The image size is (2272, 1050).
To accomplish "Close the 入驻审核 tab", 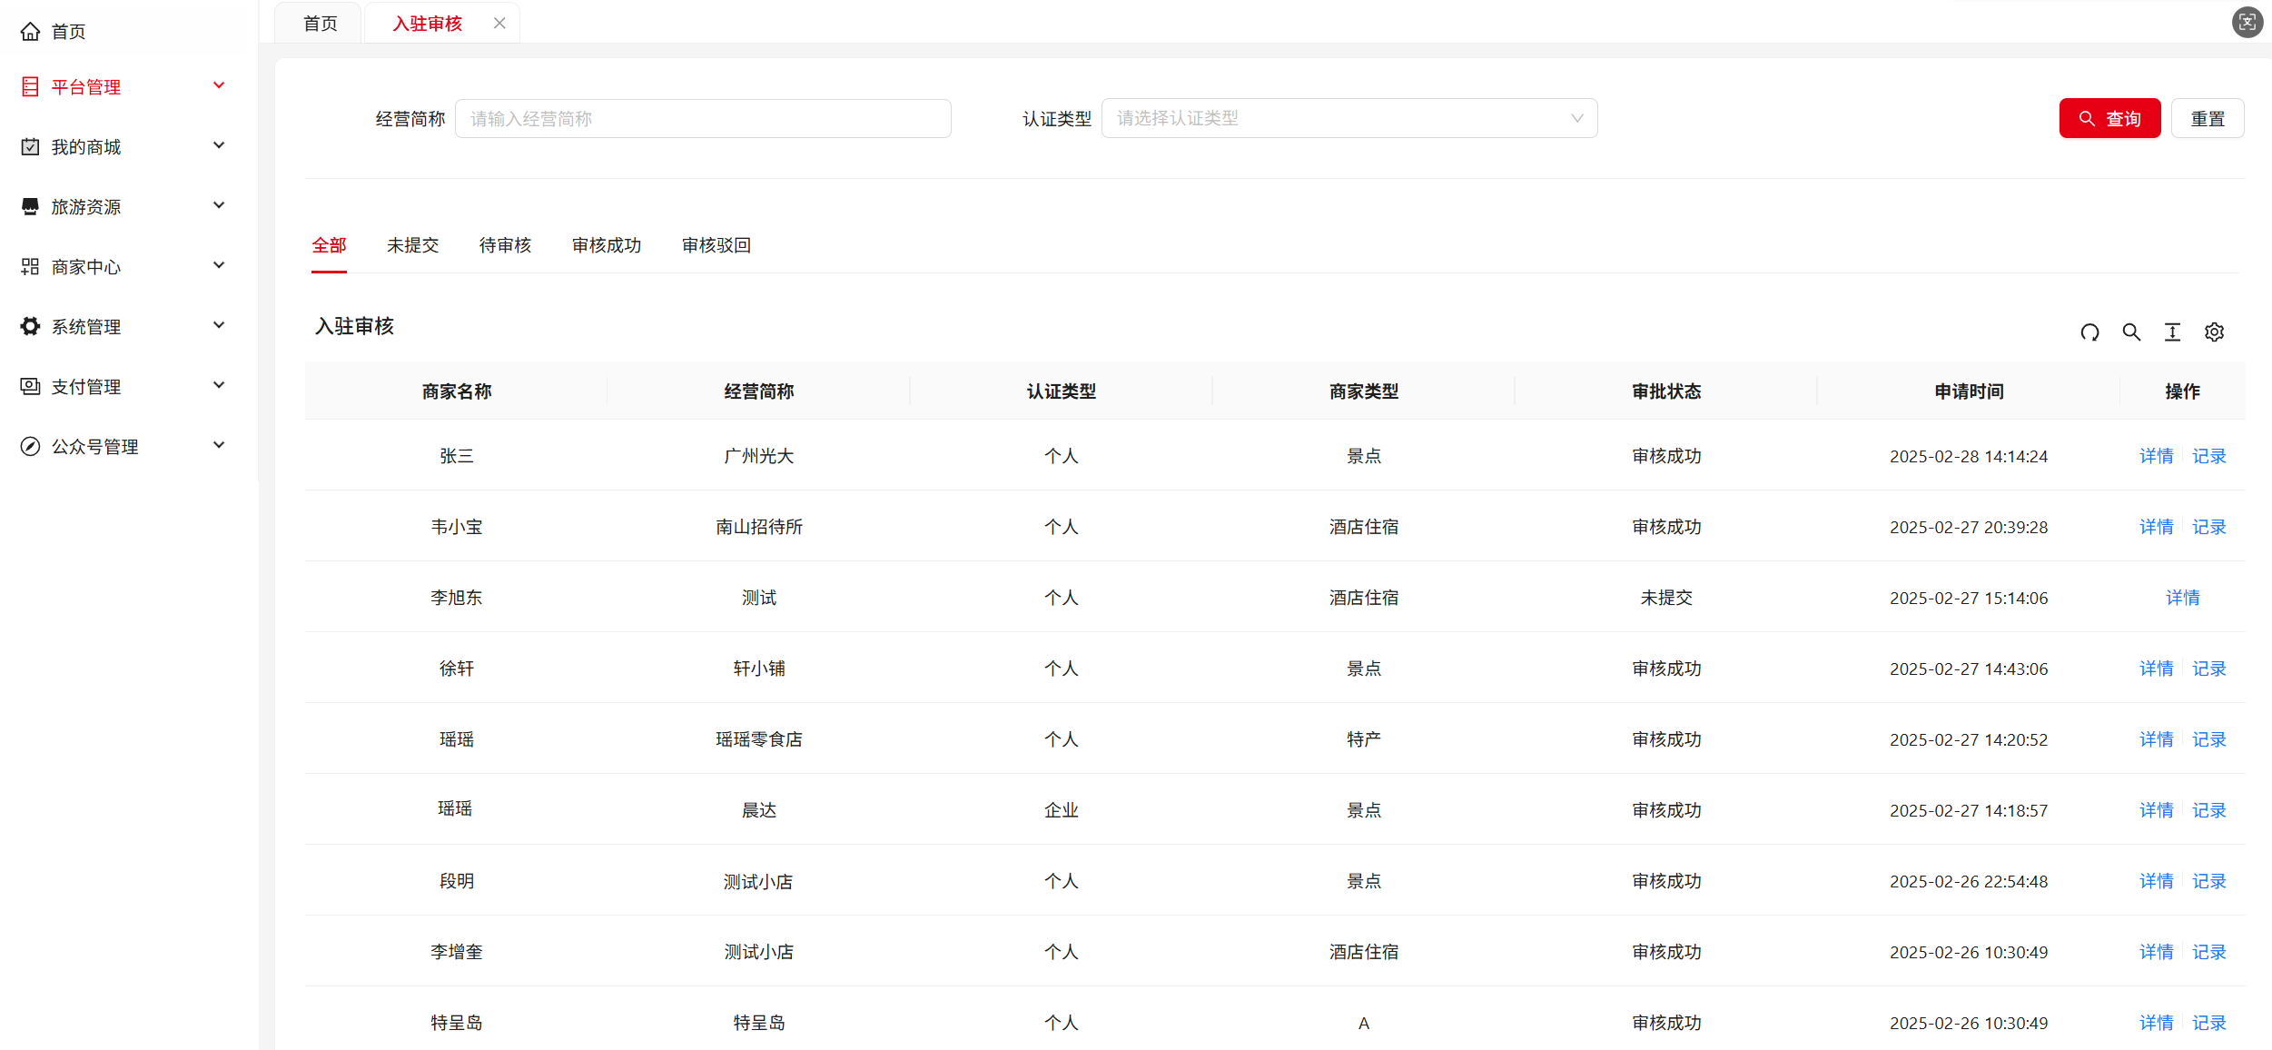I will pos(499,24).
